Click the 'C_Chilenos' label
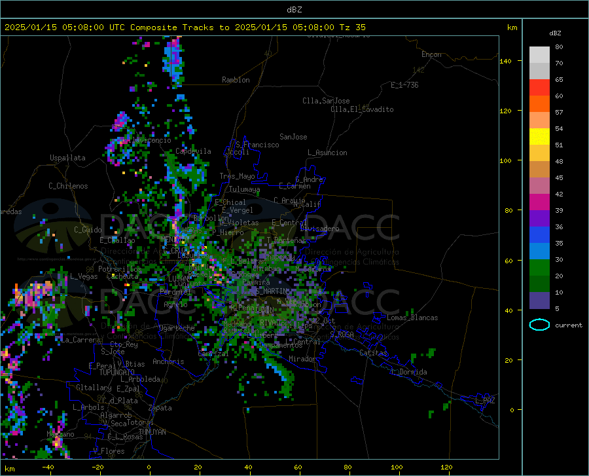 point(68,186)
